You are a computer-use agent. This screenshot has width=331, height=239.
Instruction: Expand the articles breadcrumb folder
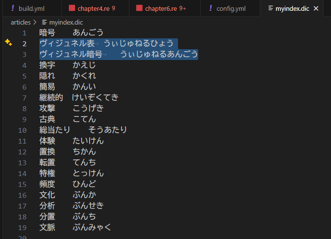coord(20,22)
